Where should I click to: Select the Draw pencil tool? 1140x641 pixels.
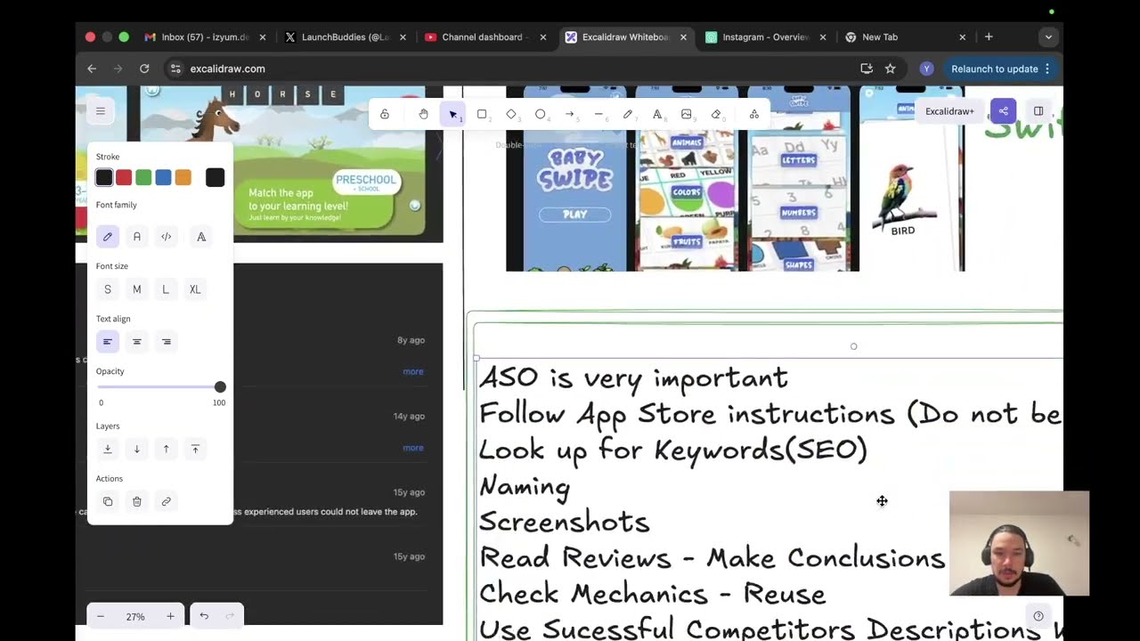(x=628, y=114)
